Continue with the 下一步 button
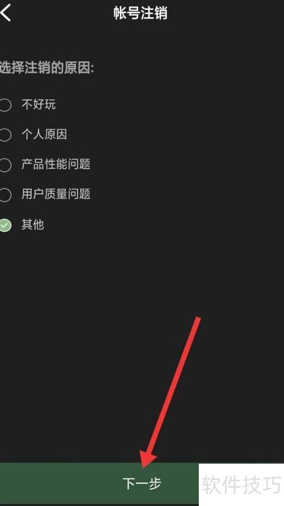Screen dimensions: 284x506 tap(99, 483)
